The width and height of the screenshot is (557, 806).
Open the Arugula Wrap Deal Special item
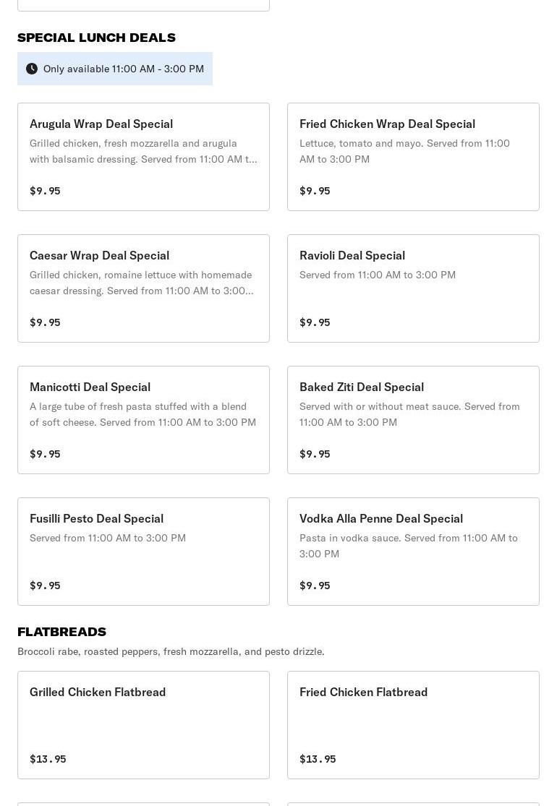coord(143,157)
